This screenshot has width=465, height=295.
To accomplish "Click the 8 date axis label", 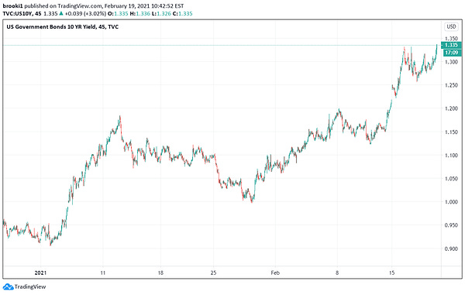I will (x=337, y=273).
